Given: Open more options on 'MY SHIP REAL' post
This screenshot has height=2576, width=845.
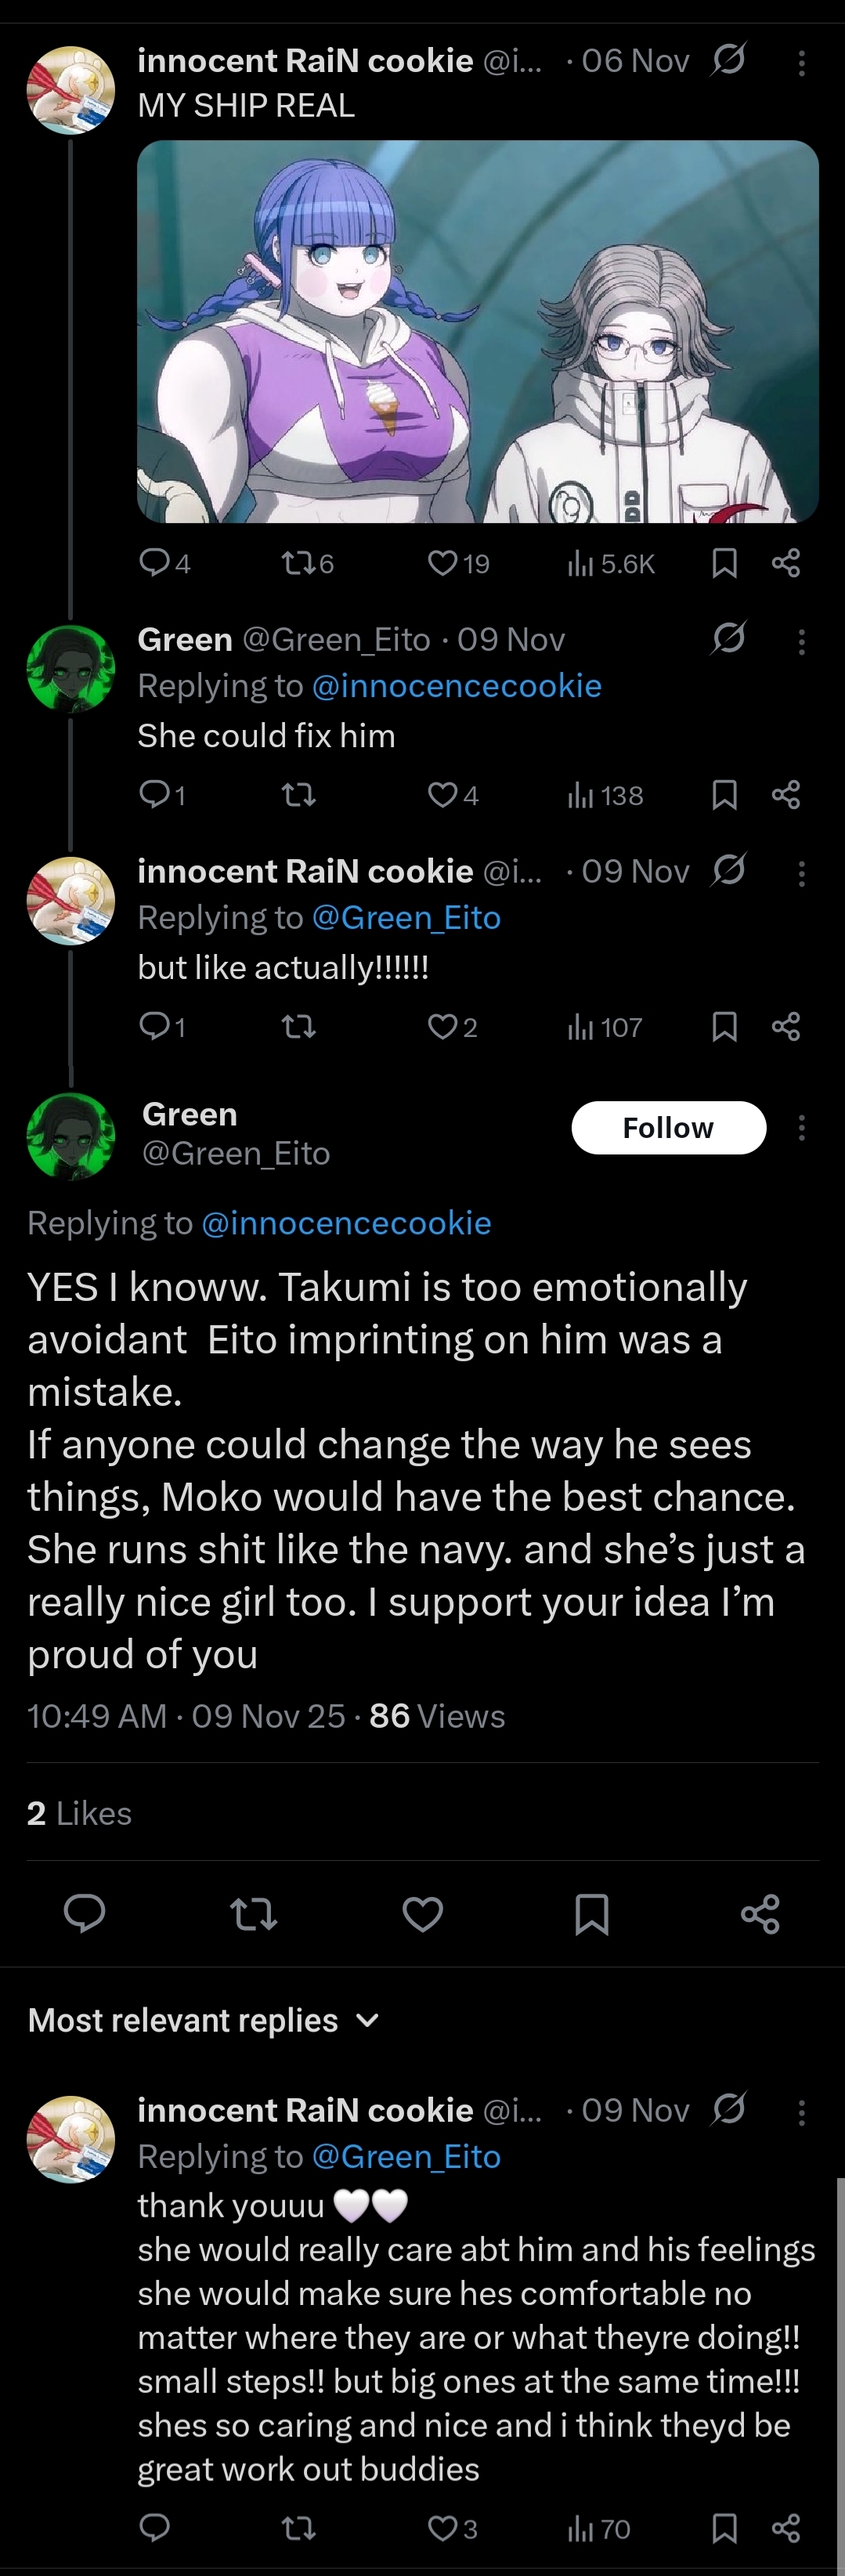Looking at the screenshot, I should click(801, 63).
